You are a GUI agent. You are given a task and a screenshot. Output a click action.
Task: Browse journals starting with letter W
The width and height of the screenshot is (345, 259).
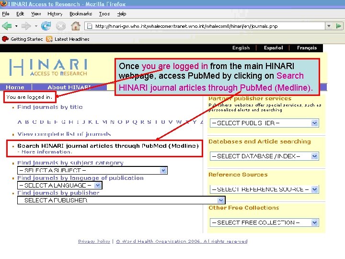[x=179, y=122]
